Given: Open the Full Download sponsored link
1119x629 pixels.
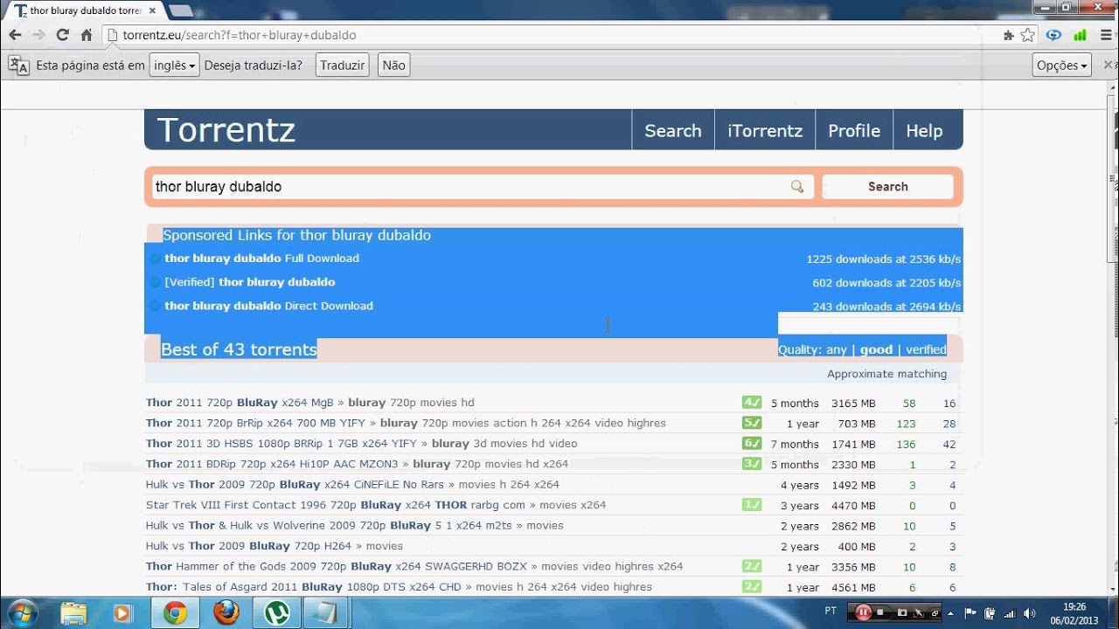Looking at the screenshot, I should click(261, 259).
